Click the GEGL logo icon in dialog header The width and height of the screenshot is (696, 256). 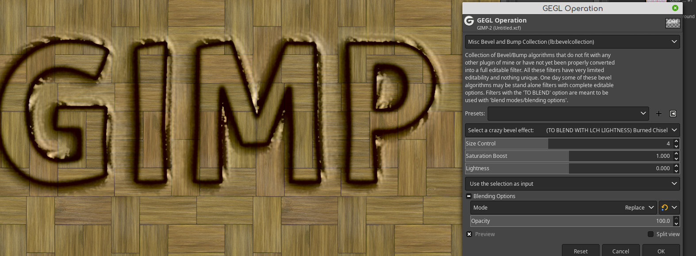point(469,21)
